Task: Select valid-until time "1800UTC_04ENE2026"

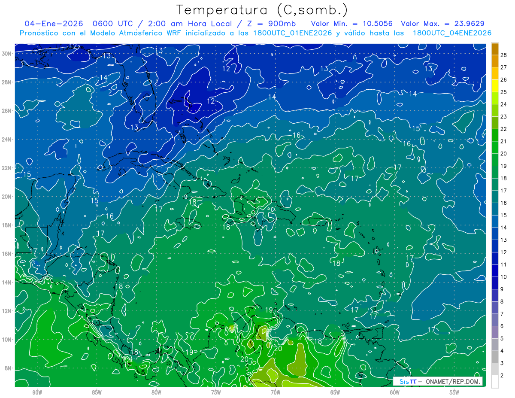Action: (452, 33)
